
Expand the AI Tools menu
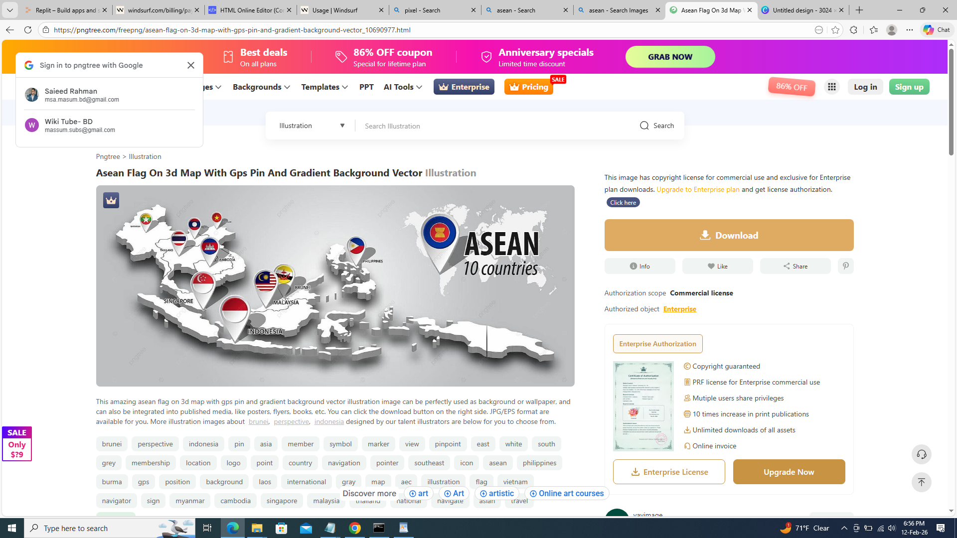[x=403, y=87]
